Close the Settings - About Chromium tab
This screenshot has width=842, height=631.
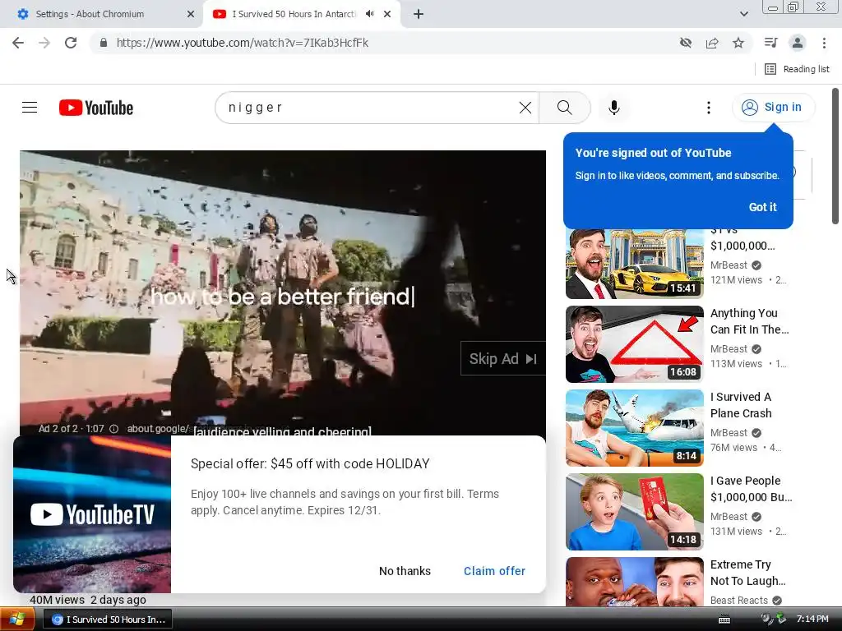(191, 14)
